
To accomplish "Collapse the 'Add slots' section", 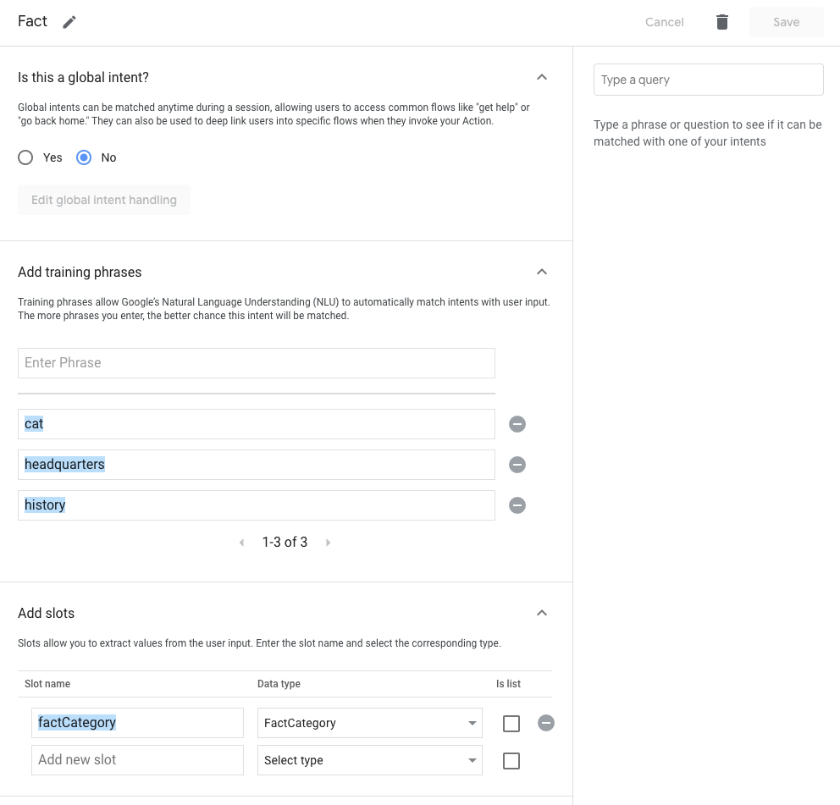I will [x=542, y=613].
